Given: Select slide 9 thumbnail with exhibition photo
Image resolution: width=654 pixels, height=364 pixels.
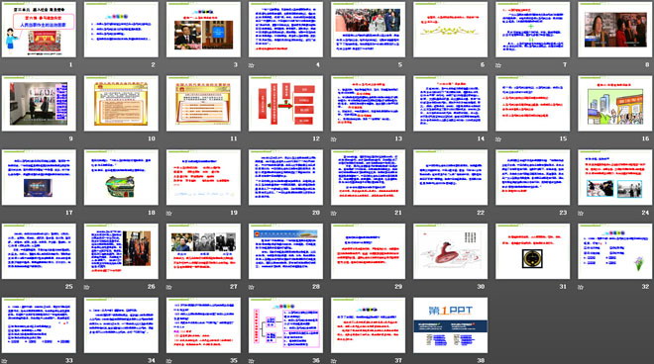Looking at the screenshot, I should [39, 103].
